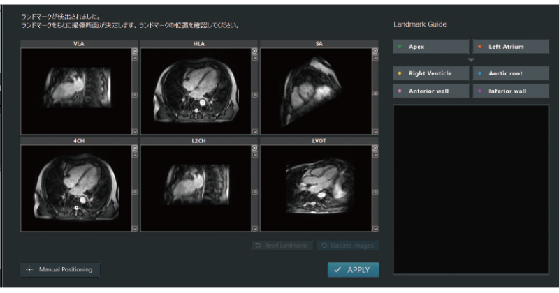Click the 4CH cardiac image thumbnail
This screenshot has height=293, width=559.
click(x=75, y=188)
